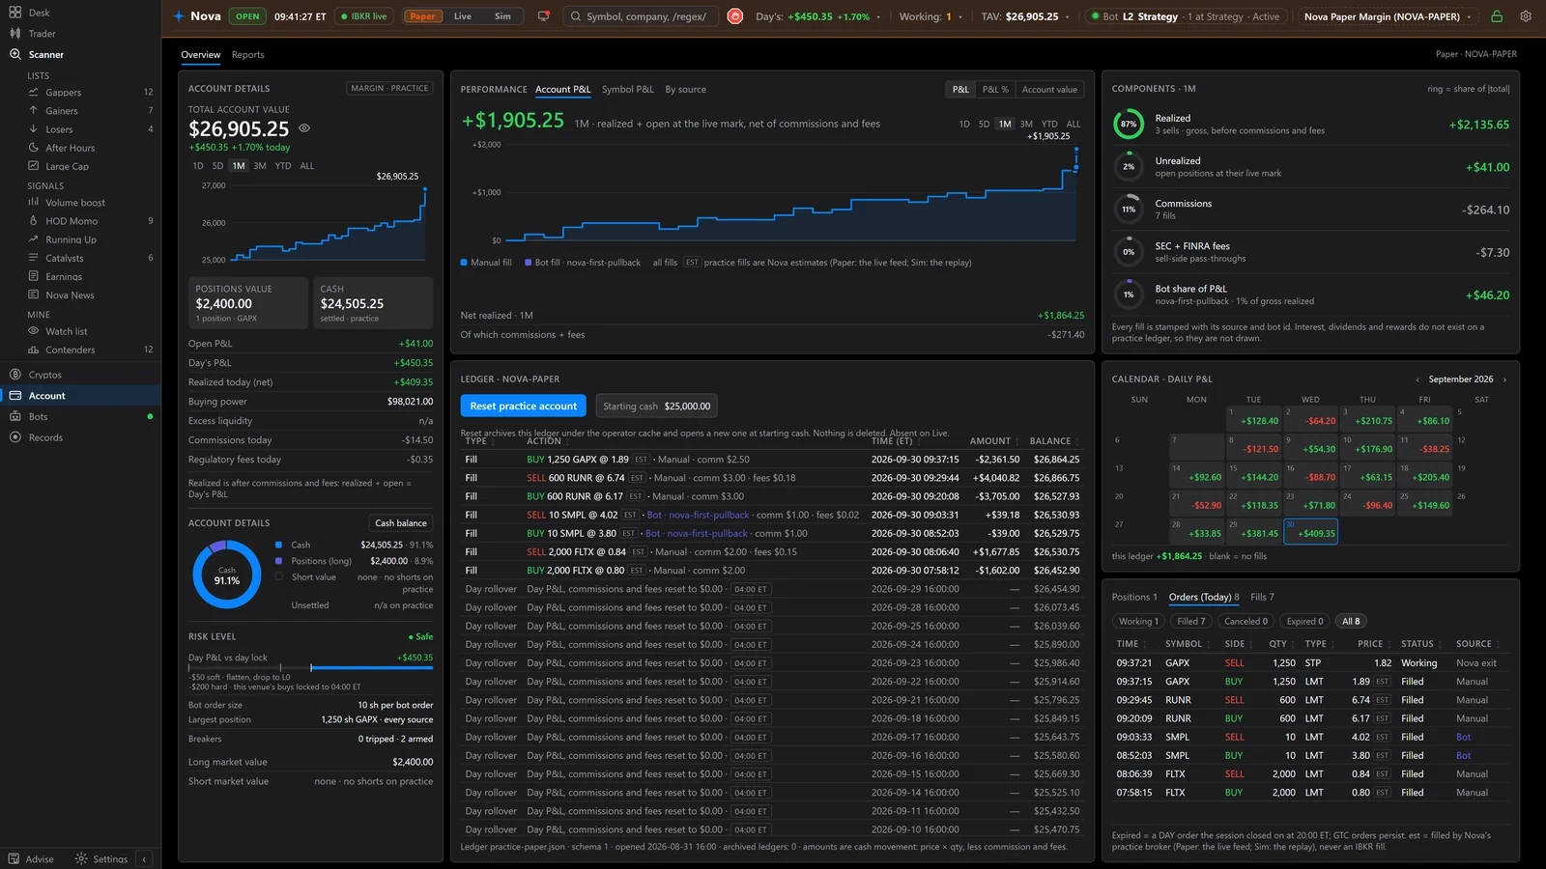Open the Cash balance dropdown
This screenshot has width=1546, height=869.
[401, 523]
